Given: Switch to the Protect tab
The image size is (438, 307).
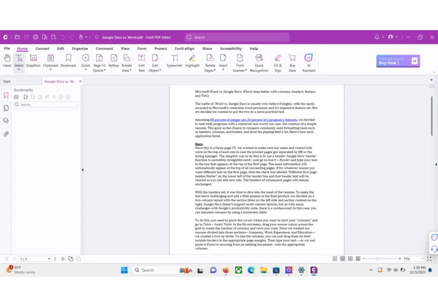Looking at the screenshot, I should click(x=160, y=48).
